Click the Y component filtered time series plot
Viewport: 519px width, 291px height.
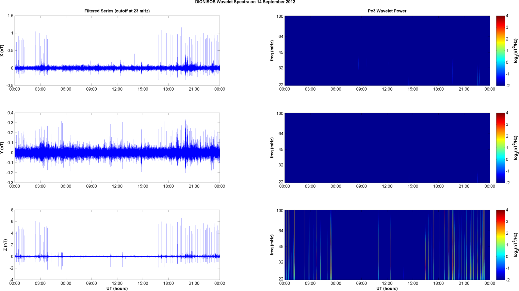click(x=117, y=148)
